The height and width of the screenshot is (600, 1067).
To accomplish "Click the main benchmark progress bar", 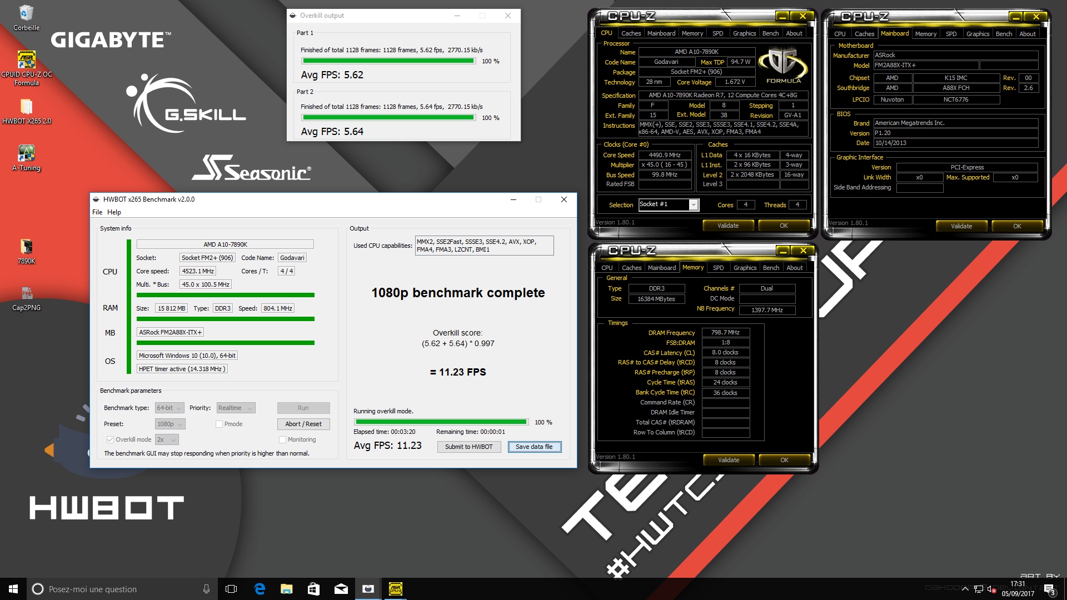I will click(441, 422).
